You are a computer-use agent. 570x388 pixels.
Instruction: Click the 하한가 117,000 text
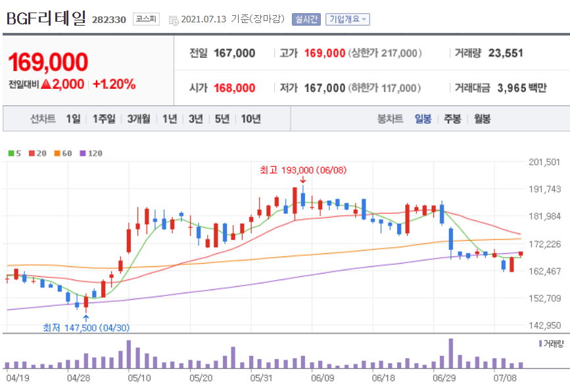tap(385, 88)
